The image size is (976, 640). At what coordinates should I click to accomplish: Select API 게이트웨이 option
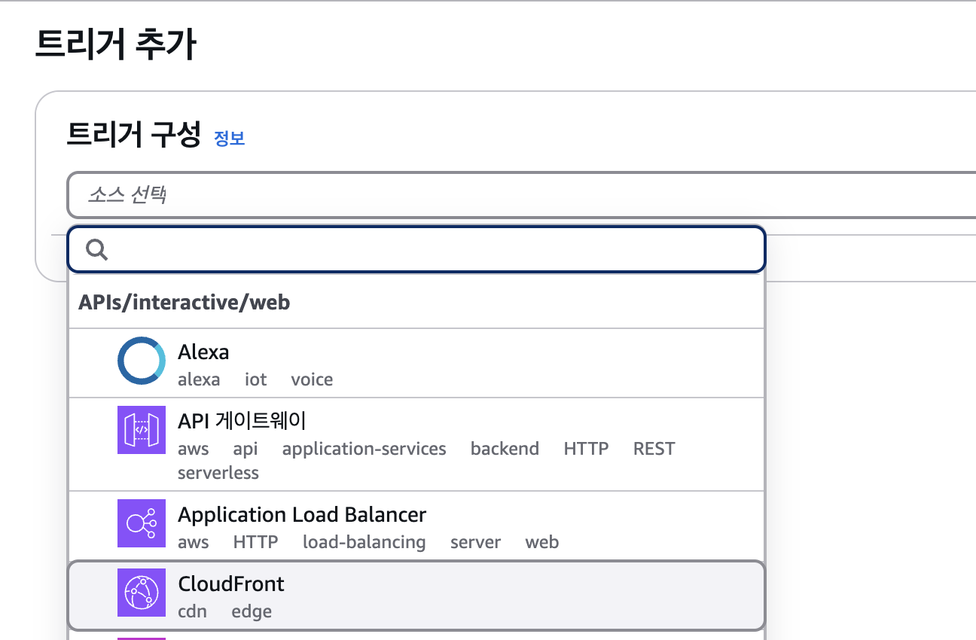click(x=416, y=444)
